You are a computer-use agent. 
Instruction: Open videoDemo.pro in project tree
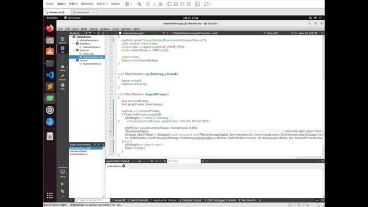tap(89, 40)
